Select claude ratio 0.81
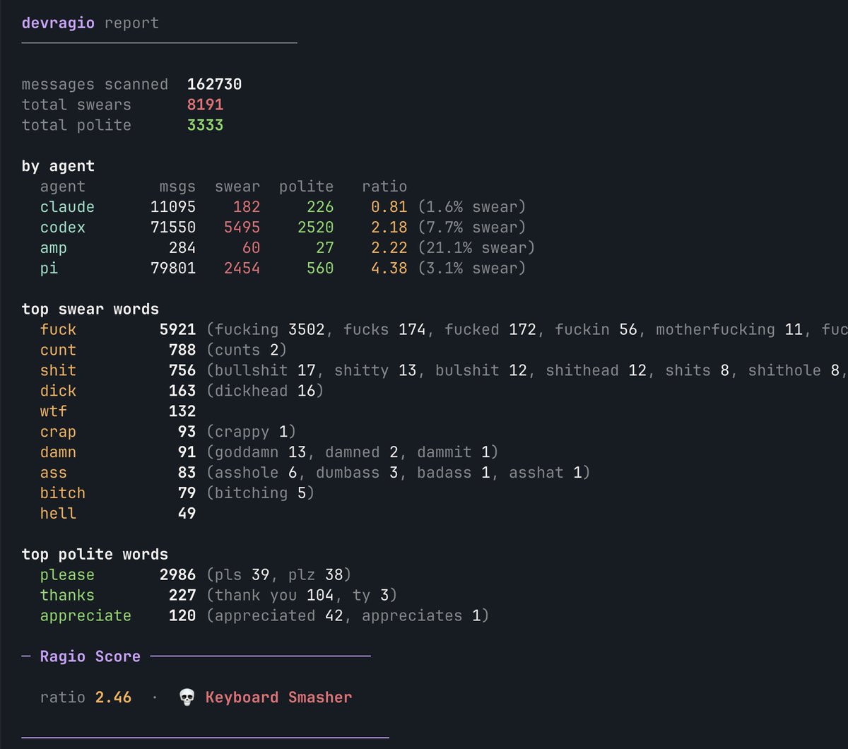 pos(389,207)
